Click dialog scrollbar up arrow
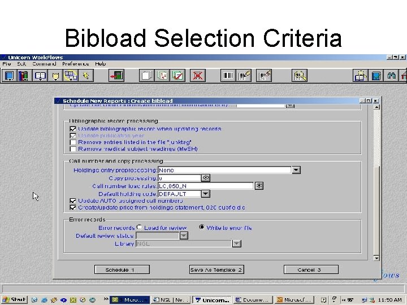Image resolution: width=407 pixels, height=305 pixels. [x=376, y=107]
